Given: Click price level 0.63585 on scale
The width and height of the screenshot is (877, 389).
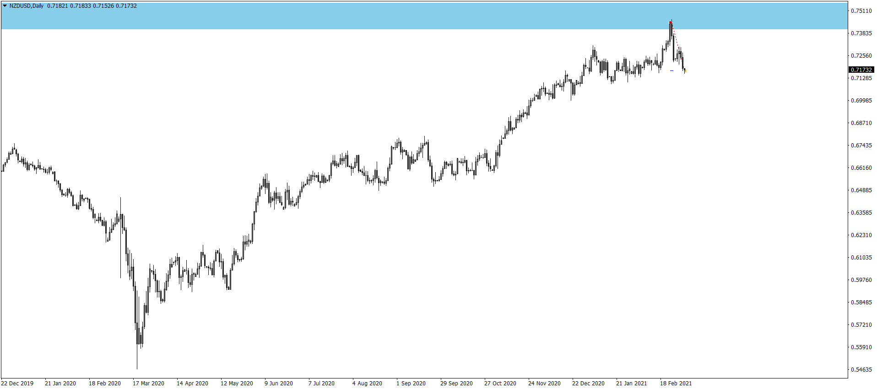Looking at the screenshot, I should pos(861,212).
